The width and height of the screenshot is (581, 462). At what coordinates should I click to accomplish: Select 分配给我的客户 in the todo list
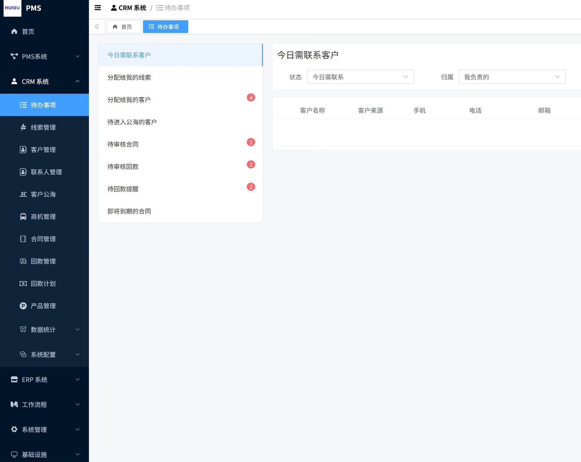click(129, 100)
